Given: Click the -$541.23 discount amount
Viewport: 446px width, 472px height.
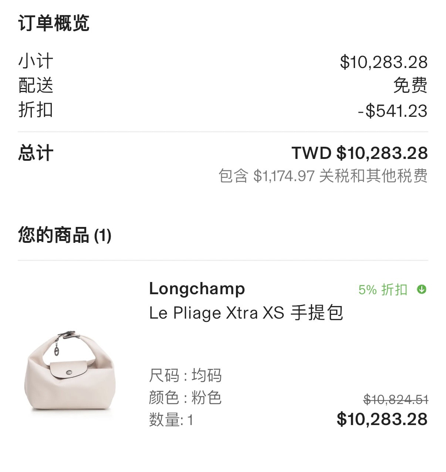Looking at the screenshot, I should pyautogui.click(x=392, y=111).
